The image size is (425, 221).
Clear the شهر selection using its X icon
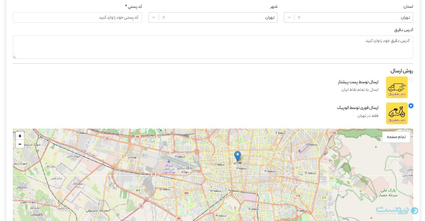[163, 17]
